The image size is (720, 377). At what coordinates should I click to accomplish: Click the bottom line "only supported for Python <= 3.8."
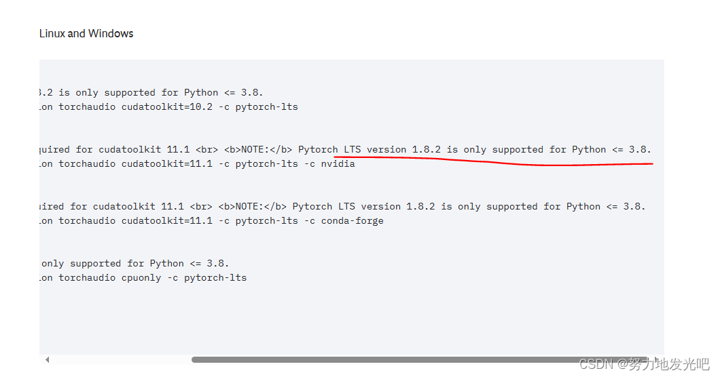point(135,263)
